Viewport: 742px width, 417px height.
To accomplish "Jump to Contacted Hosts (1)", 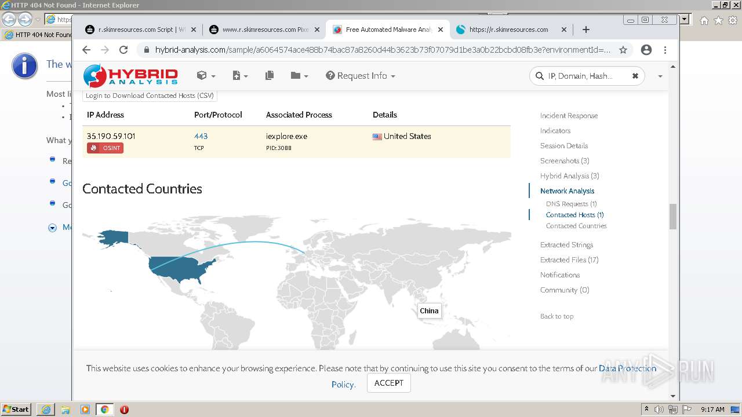I will click(575, 215).
